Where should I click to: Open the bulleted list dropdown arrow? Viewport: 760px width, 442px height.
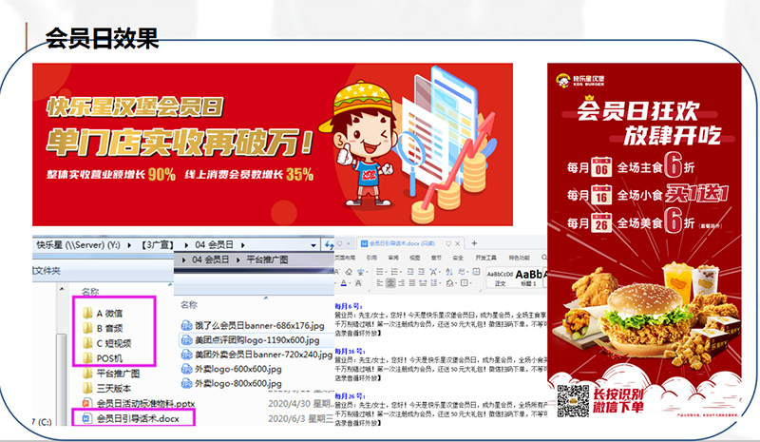[x=387, y=272]
